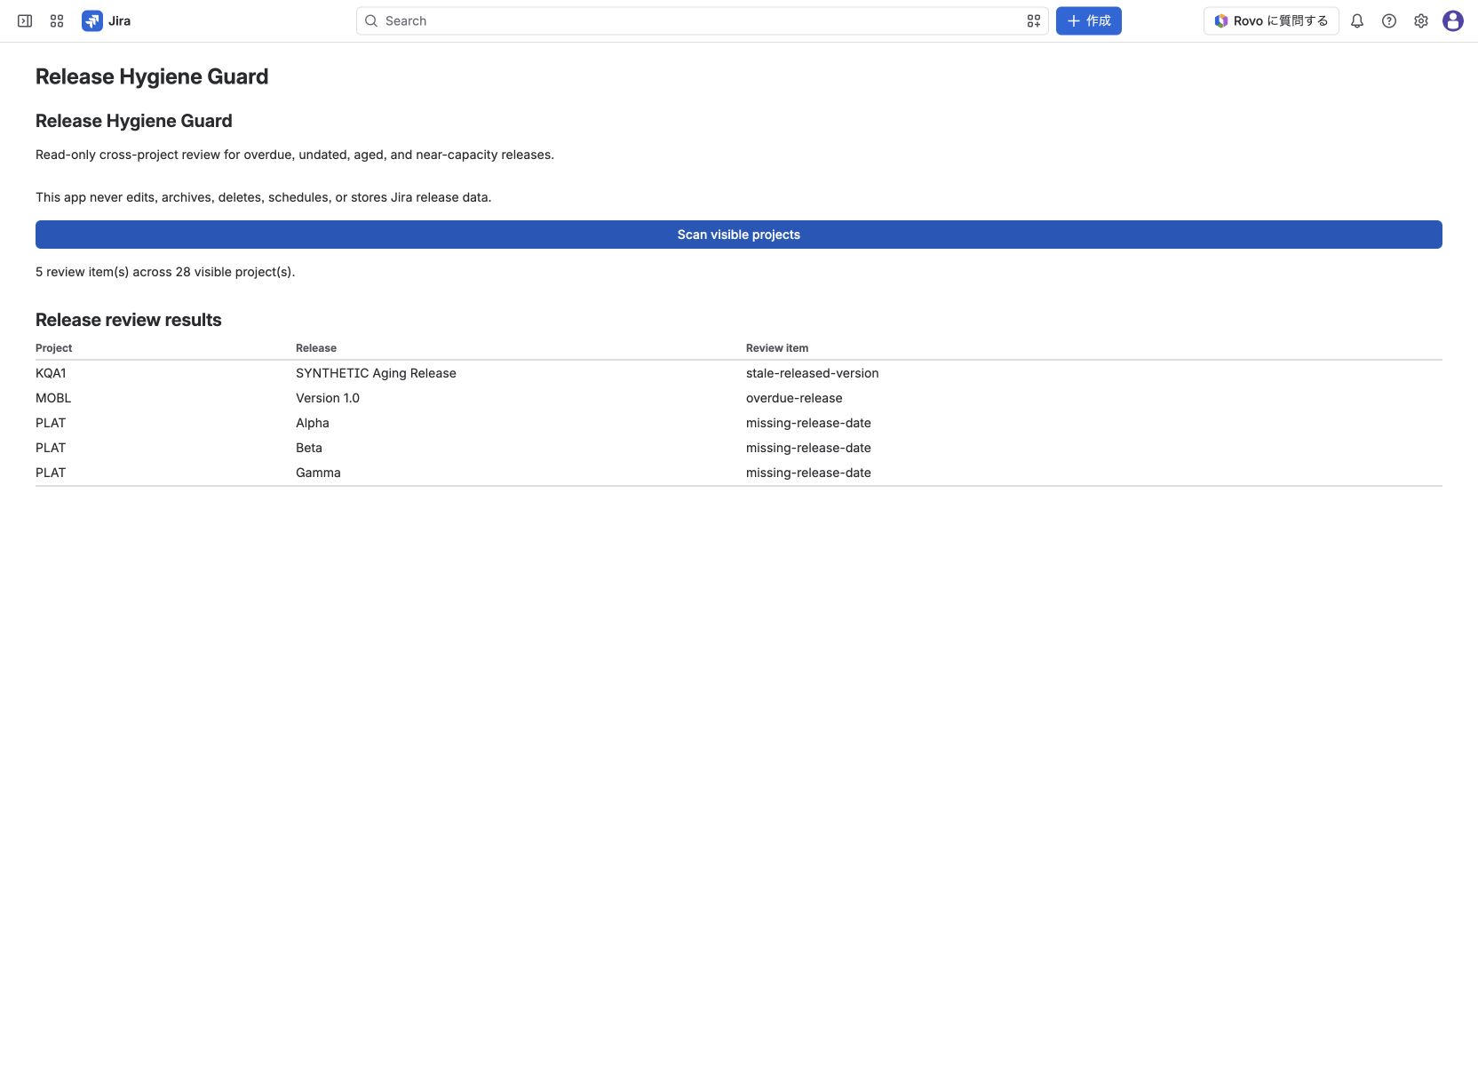The width and height of the screenshot is (1478, 1090).
Task: Click the Review item column header
Action: coord(777,348)
